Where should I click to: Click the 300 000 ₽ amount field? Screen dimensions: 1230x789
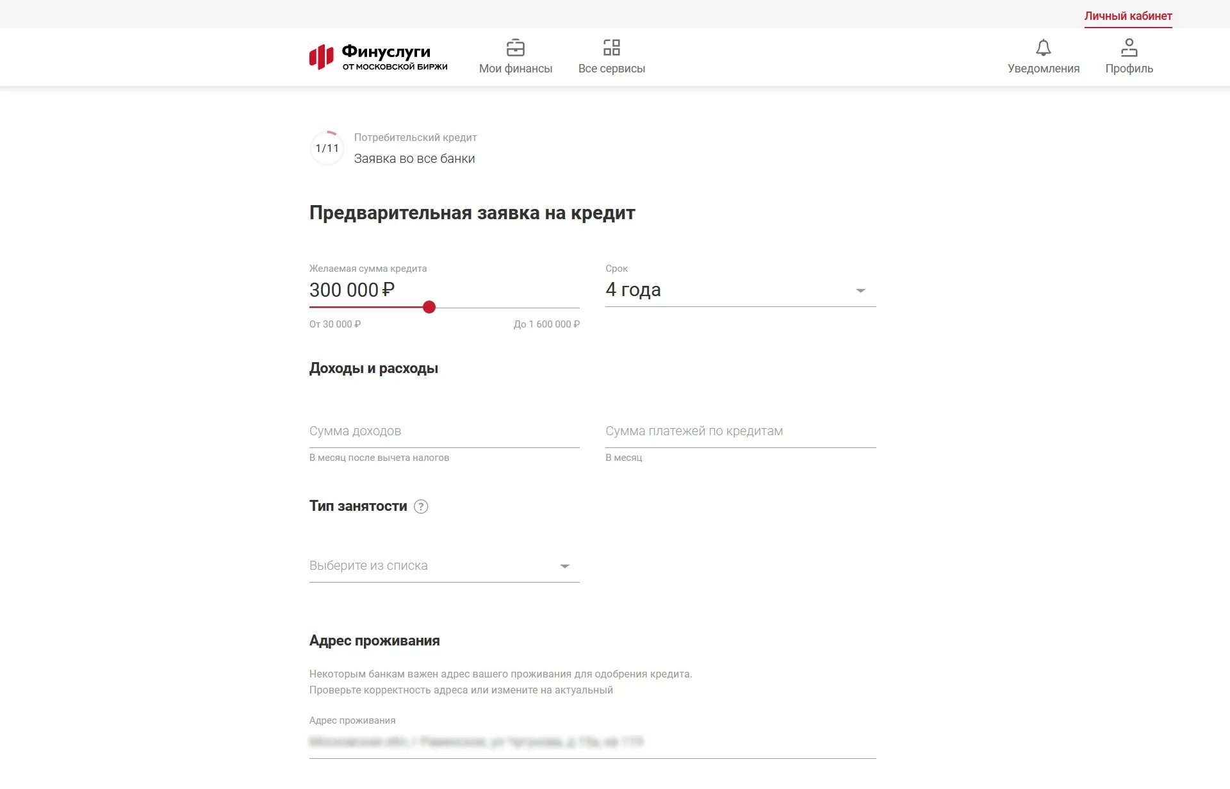click(x=352, y=290)
